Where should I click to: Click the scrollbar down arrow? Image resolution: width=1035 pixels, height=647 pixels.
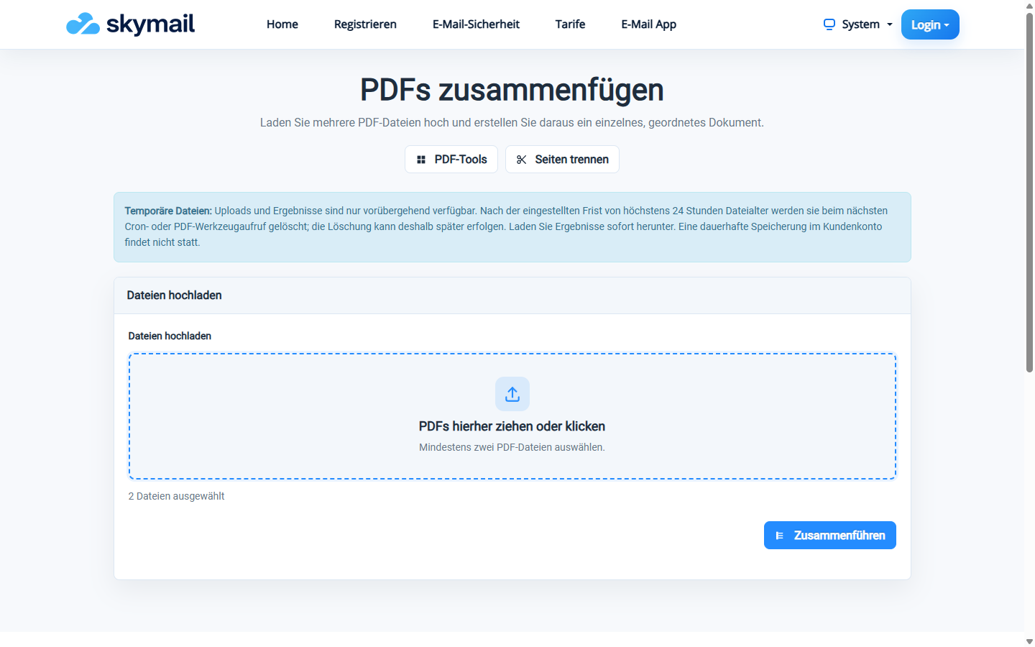pos(1029,641)
